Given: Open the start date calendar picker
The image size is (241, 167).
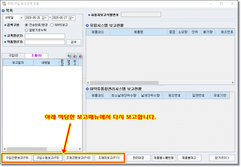Looking at the screenshot, I should [x=46, y=18].
